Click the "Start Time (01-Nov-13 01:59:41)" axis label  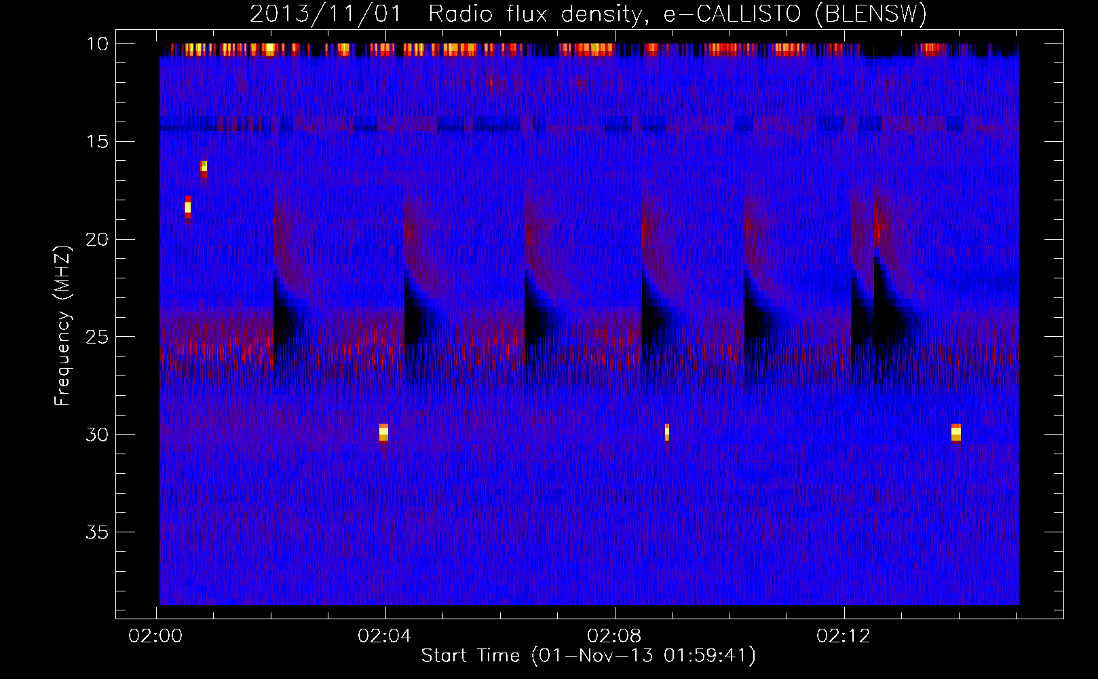(588, 656)
